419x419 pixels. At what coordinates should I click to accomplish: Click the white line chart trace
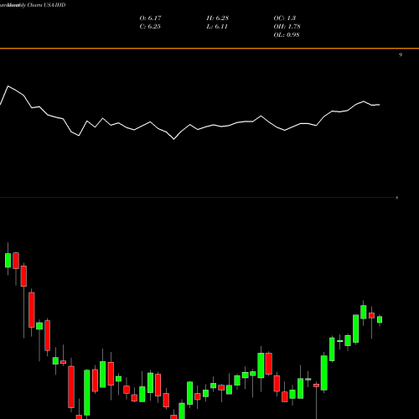pos(190,124)
